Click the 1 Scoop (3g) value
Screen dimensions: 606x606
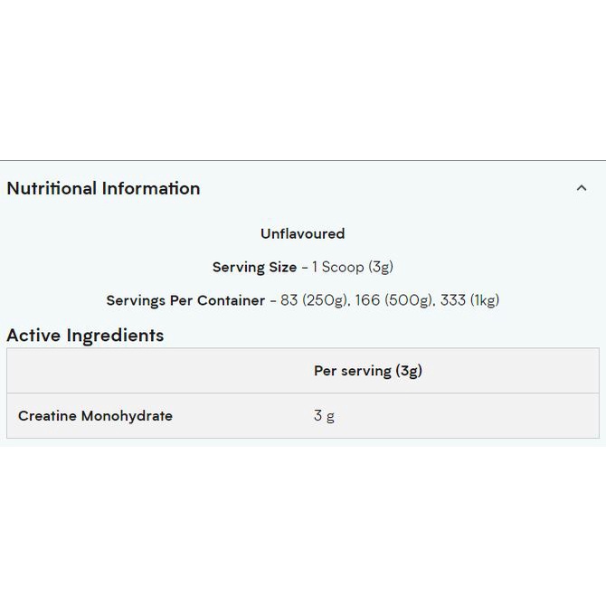tap(353, 267)
